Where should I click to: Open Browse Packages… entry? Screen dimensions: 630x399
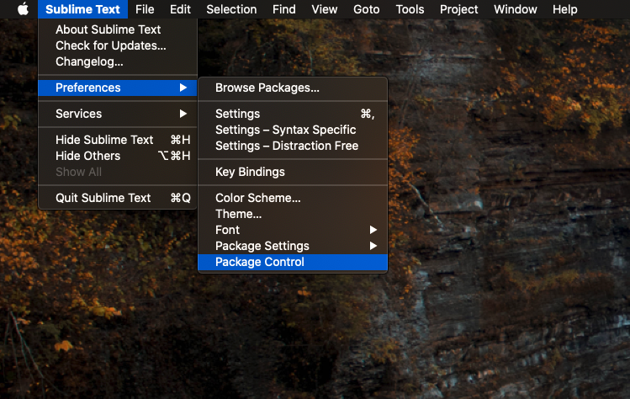tap(267, 88)
